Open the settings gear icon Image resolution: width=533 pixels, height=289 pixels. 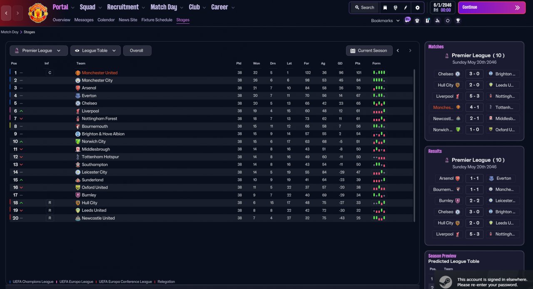(x=418, y=7)
